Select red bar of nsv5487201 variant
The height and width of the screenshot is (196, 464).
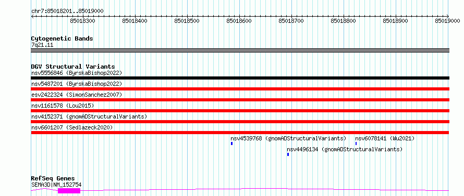pos(240,89)
